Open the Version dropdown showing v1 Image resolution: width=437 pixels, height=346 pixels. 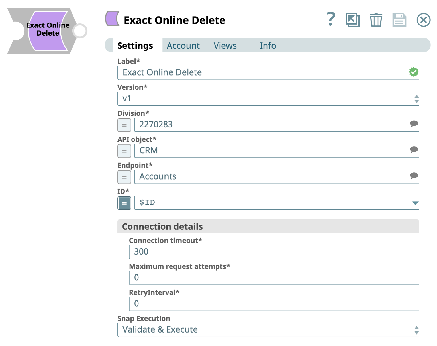[x=268, y=99]
